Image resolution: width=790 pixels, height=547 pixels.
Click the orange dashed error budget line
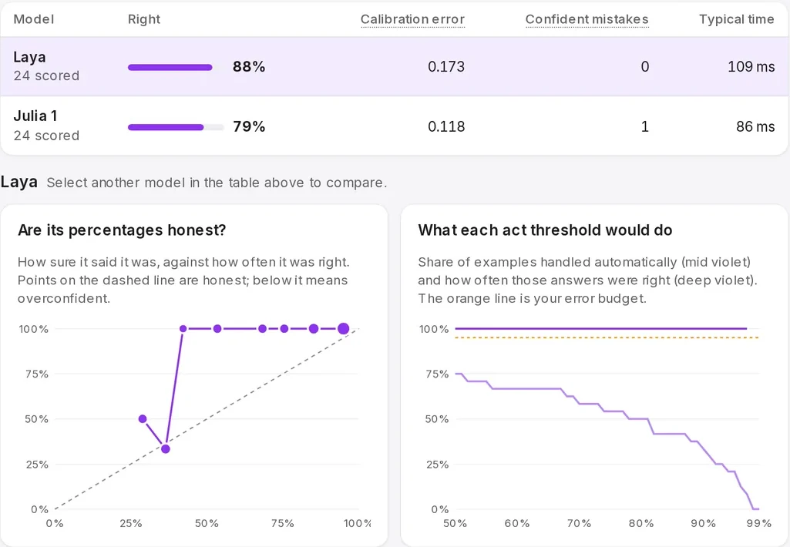pos(607,337)
